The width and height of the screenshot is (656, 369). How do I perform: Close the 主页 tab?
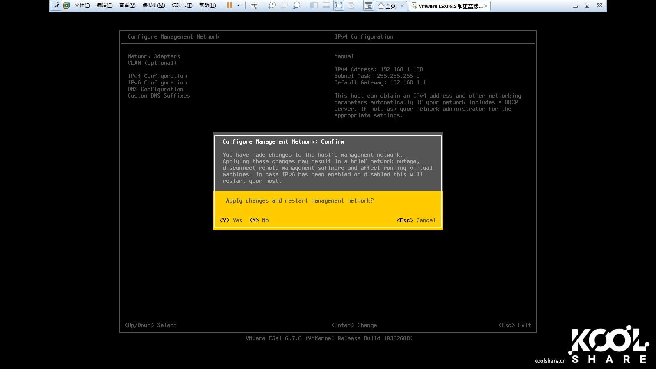coord(402,6)
